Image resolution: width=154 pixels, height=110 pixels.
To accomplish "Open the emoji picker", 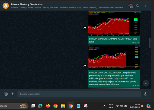I will (6, 94).
